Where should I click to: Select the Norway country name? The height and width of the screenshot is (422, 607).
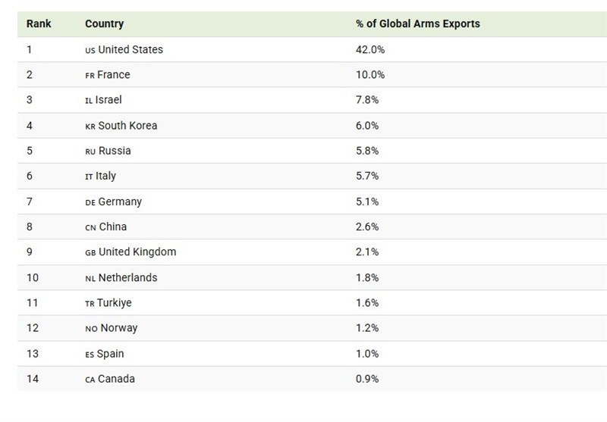(x=119, y=328)
